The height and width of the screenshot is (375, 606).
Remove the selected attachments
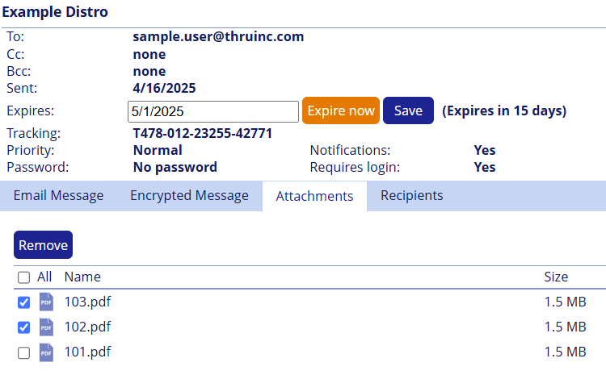[43, 245]
